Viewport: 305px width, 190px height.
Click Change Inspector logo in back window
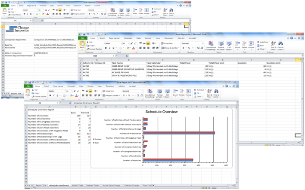(x=18, y=29)
